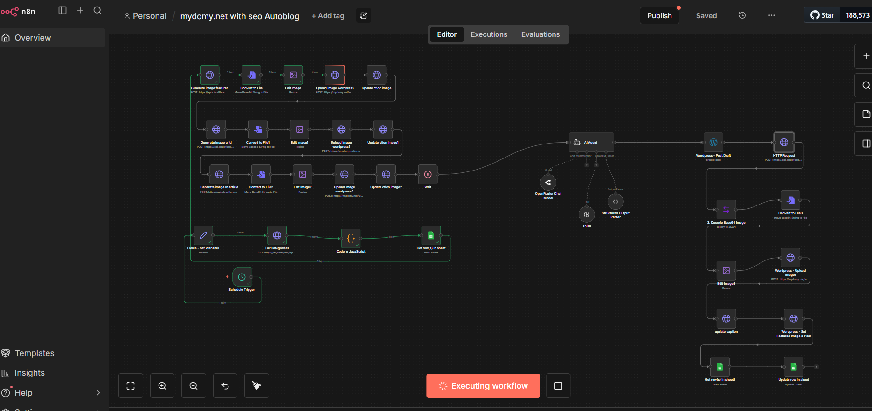The image size is (872, 411).
Task: Click the Publish button
Action: [659, 16]
